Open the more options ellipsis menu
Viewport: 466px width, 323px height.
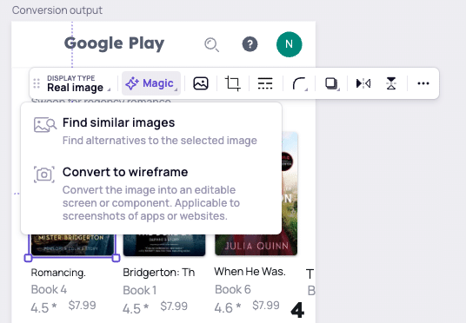tap(423, 83)
